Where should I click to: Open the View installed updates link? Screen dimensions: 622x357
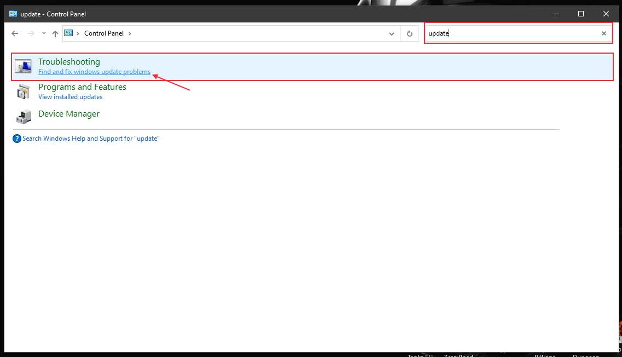(70, 97)
